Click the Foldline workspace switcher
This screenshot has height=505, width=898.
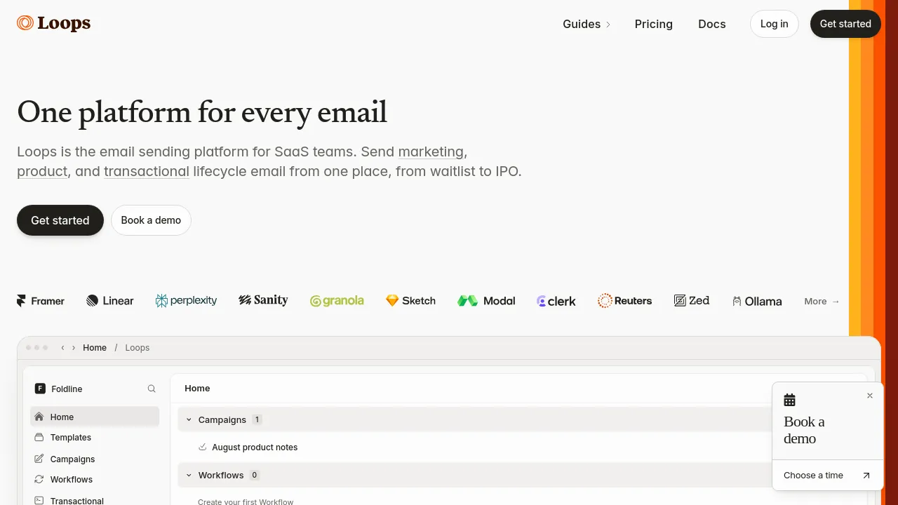(x=59, y=389)
